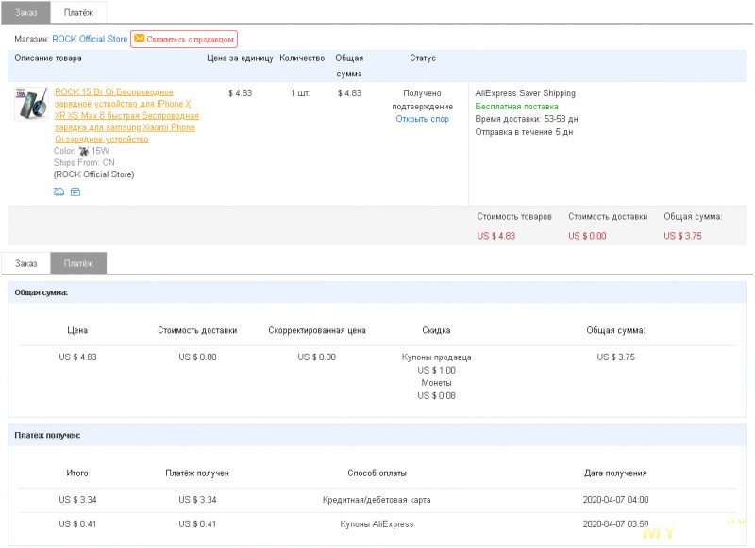Switch to the top Платёж tab

point(78,12)
